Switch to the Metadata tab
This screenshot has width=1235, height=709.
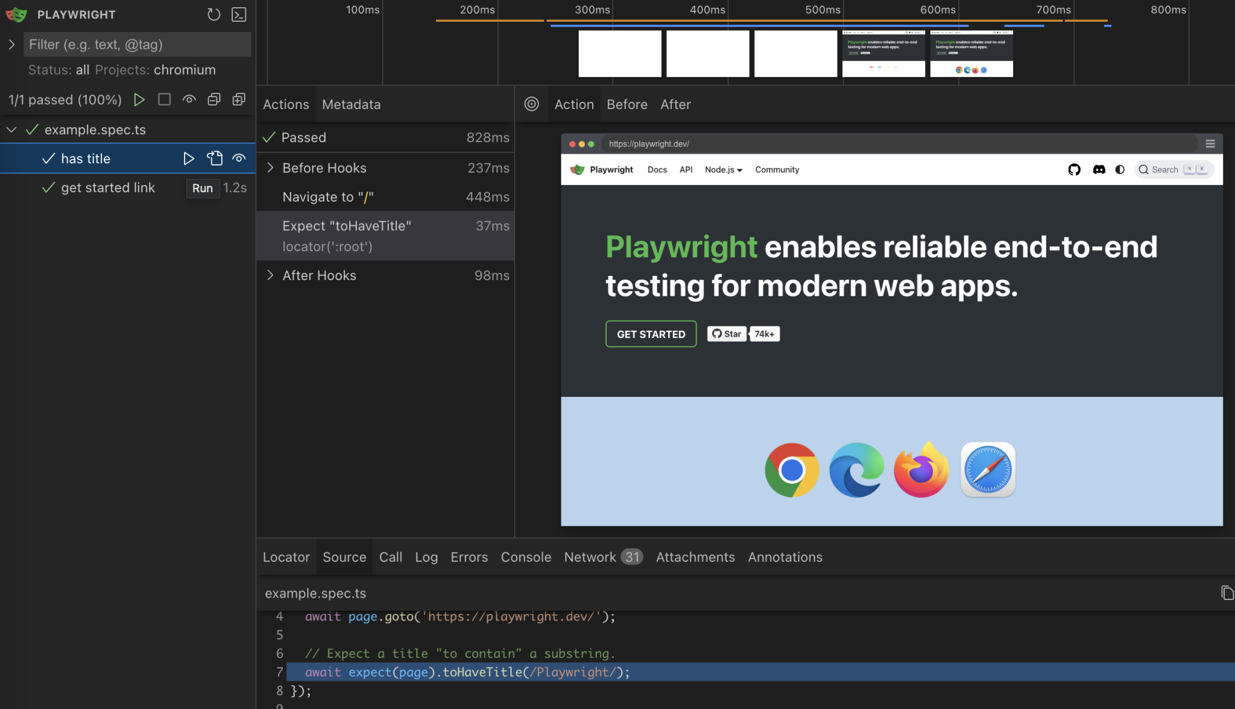pos(351,104)
